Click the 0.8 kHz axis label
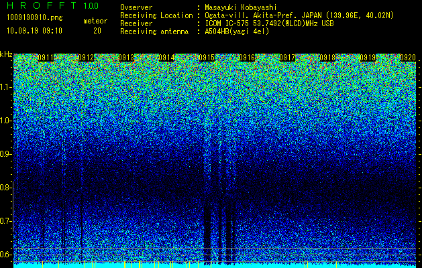Viewport: 422px width, 268px height. (x=6, y=188)
